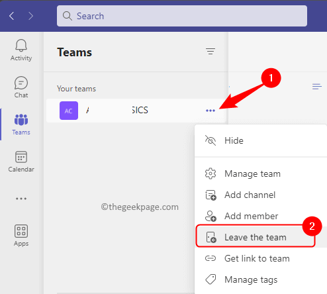Click the leave-team door icon
This screenshot has width=327, height=294.
[x=211, y=237]
